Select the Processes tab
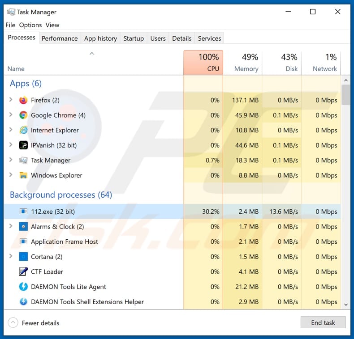This screenshot has width=354, height=339. [x=22, y=38]
